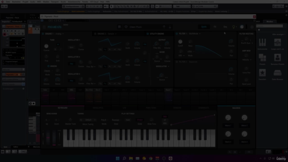Click Macro 2 knob
This screenshot has width=288, height=162.
click(x=244, y=117)
